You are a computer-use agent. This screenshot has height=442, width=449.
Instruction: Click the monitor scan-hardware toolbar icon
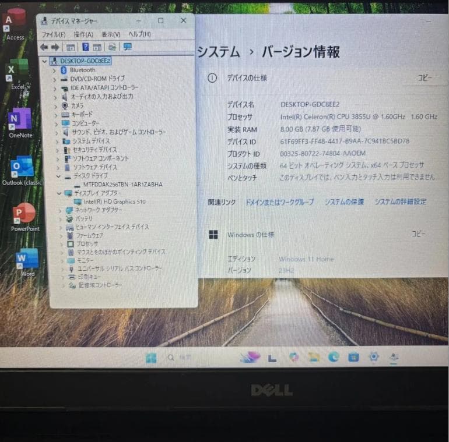point(127,47)
